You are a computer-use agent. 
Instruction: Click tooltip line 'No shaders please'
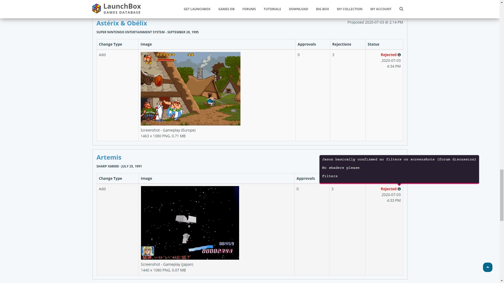click(x=341, y=168)
